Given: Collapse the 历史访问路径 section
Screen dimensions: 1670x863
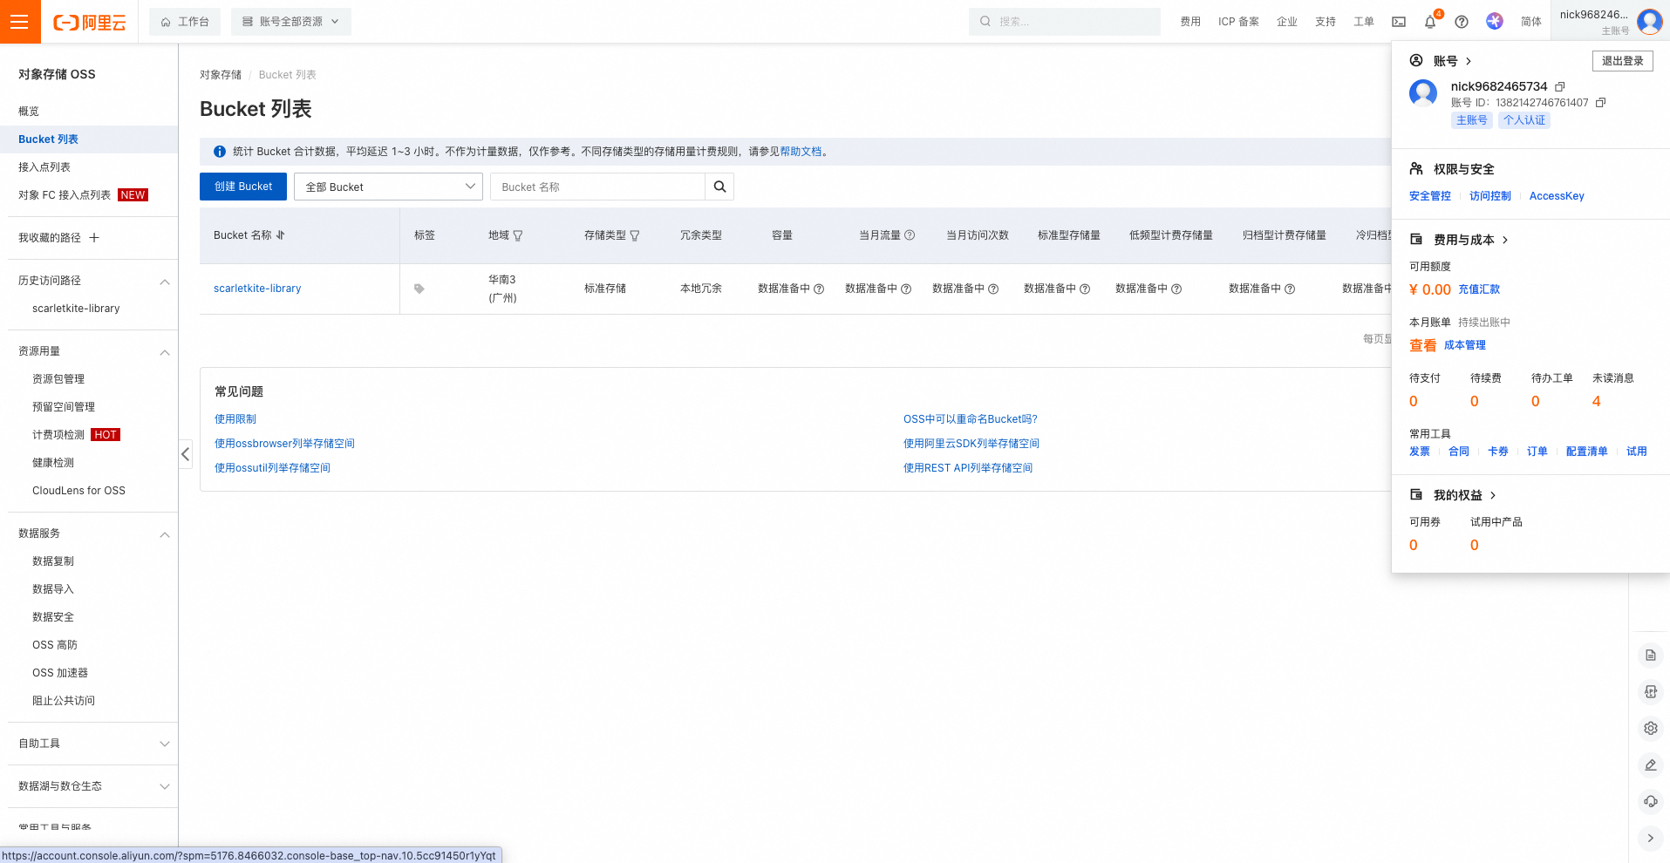Looking at the screenshot, I should (165, 282).
